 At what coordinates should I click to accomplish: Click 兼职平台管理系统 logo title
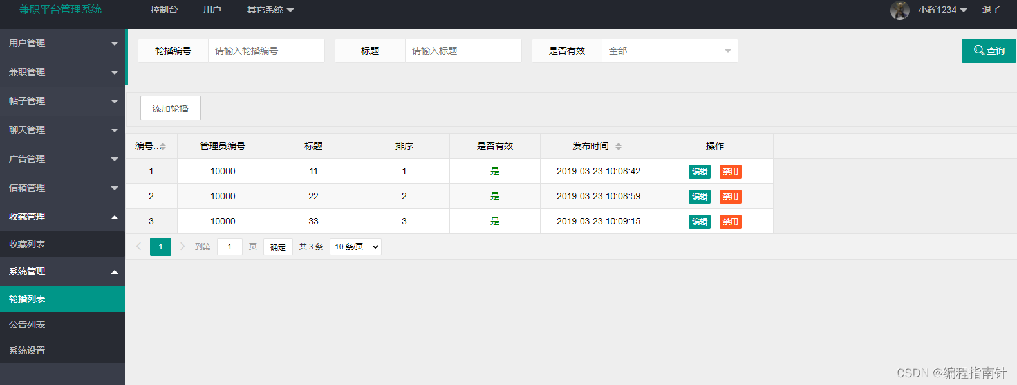61,10
